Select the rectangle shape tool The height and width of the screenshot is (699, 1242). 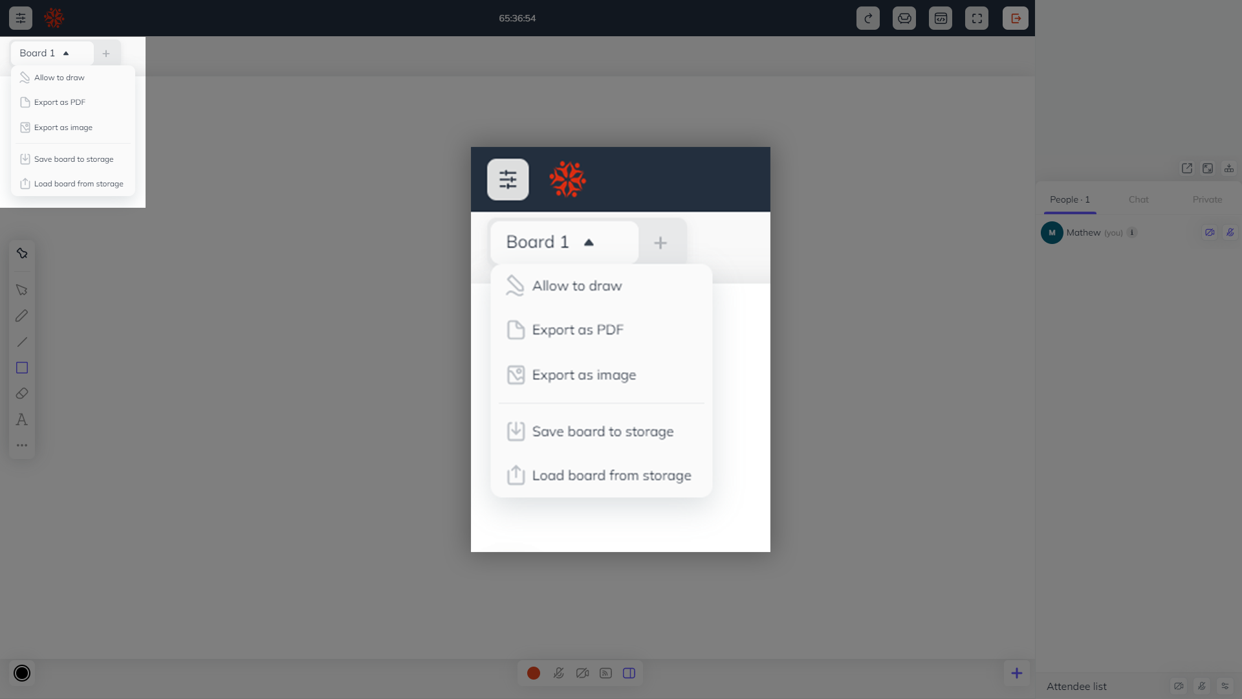tap(21, 368)
